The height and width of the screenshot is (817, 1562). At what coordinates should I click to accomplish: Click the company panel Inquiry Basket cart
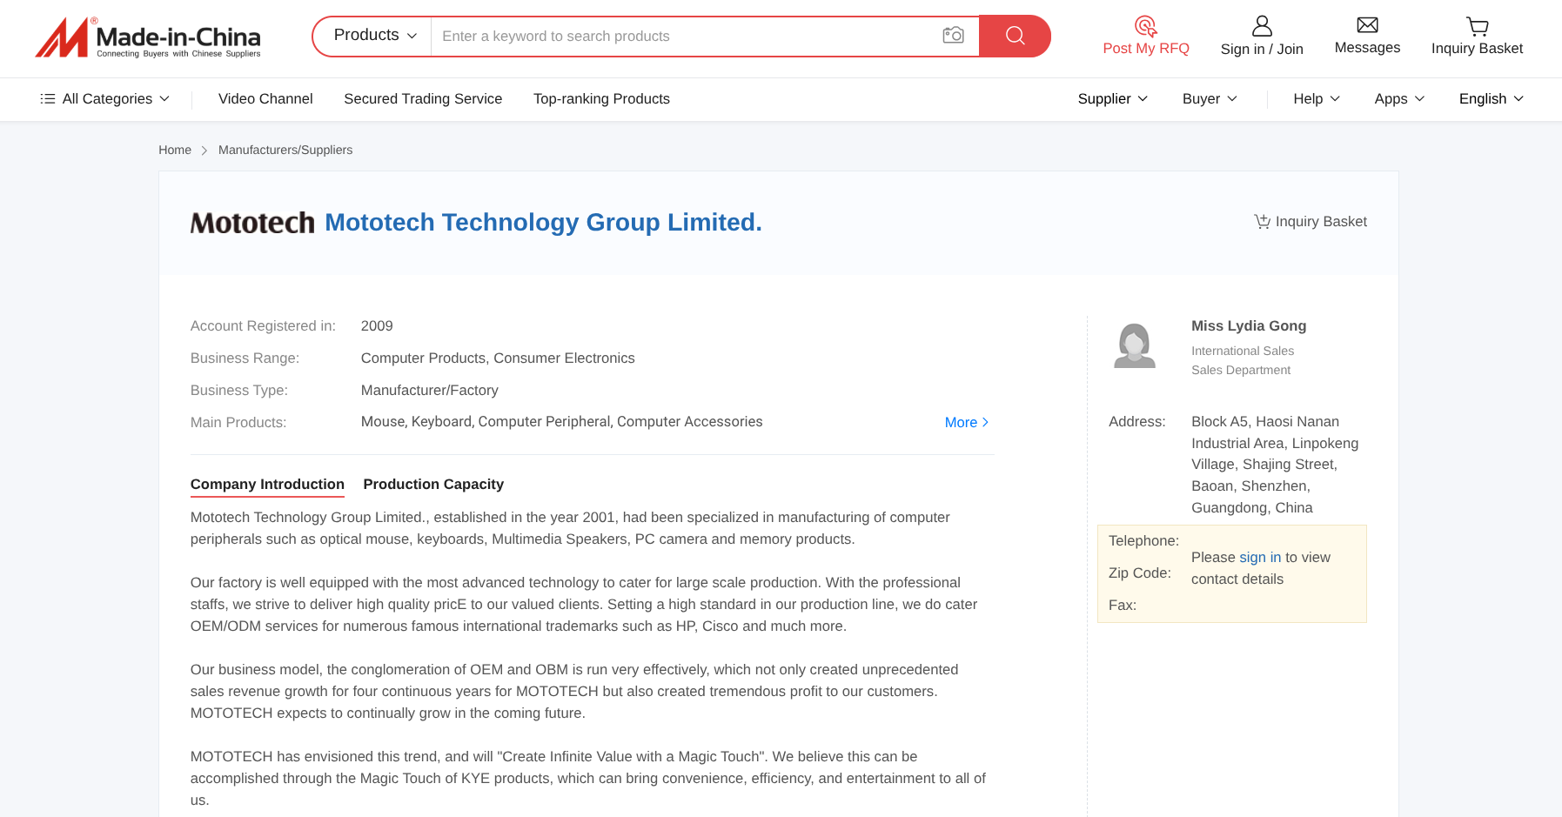(x=1310, y=222)
